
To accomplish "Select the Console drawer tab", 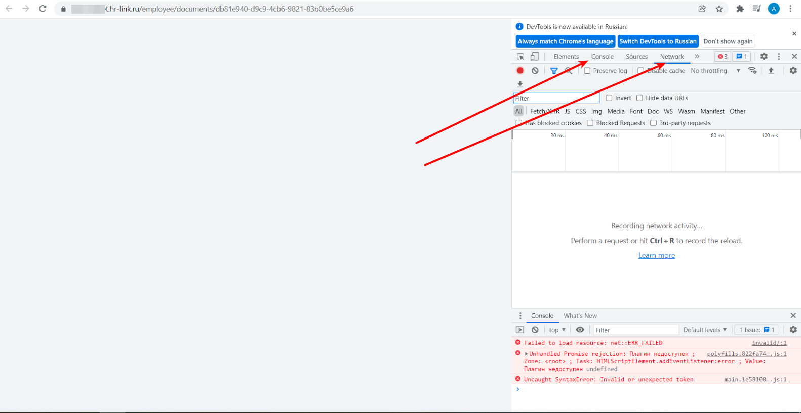I will [x=542, y=316].
